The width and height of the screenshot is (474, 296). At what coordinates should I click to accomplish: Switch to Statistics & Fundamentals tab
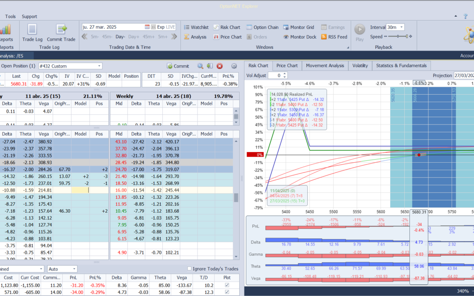point(402,65)
